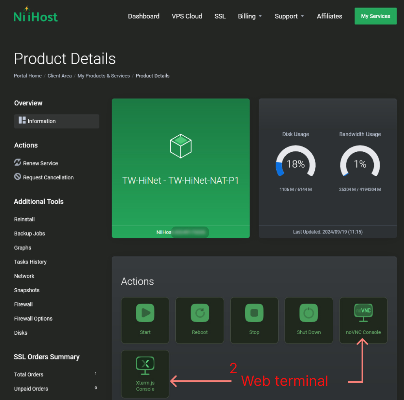The image size is (404, 400).
Task: Click the Reboot circular arrow icon
Action: [x=200, y=313]
